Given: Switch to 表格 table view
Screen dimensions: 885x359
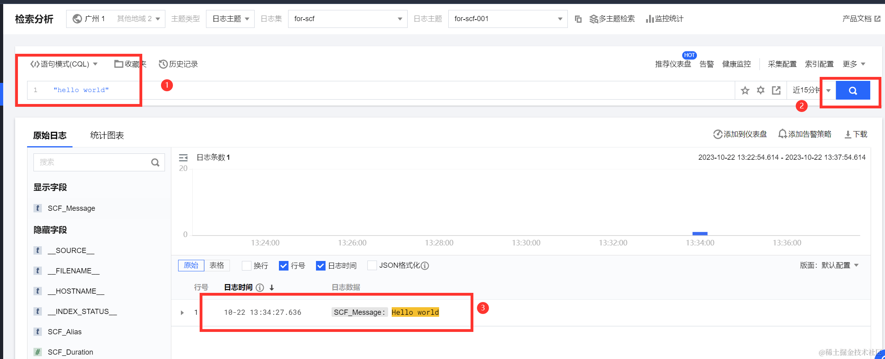Looking at the screenshot, I should click(217, 265).
